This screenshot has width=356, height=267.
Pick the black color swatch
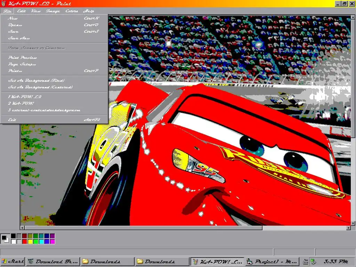point(14,236)
